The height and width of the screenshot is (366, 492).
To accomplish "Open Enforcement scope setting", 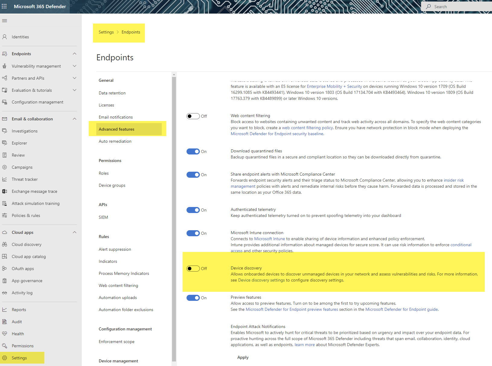I will 117,342.
